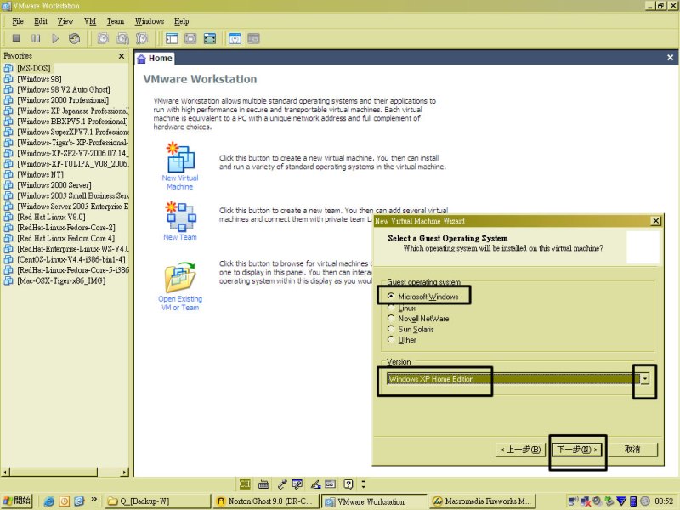Launch Internet Explorer from quick launch
Image resolution: width=680 pixels, height=510 pixels.
pyautogui.click(x=49, y=501)
